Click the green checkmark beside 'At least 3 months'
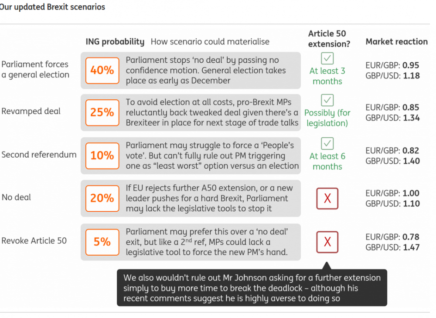This screenshot has height=318, width=436. (x=327, y=58)
